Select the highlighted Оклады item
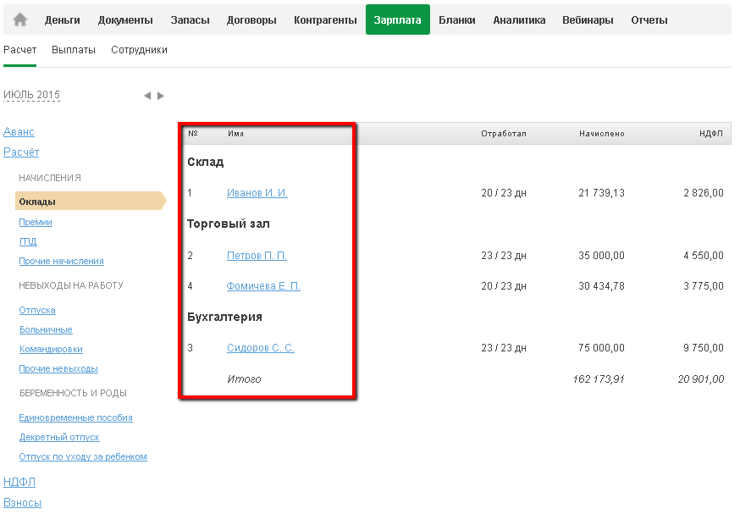Viewport: 740px width, 514px height. coord(38,202)
